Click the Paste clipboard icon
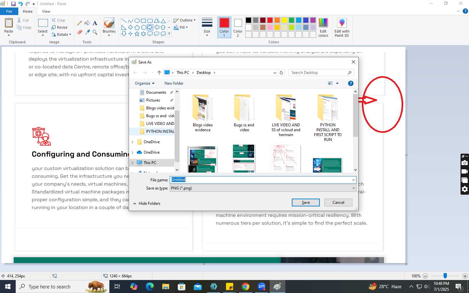The height and width of the screenshot is (293, 469). [9, 23]
